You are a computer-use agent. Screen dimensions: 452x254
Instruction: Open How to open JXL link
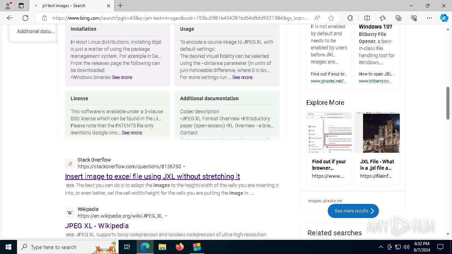[377, 74]
